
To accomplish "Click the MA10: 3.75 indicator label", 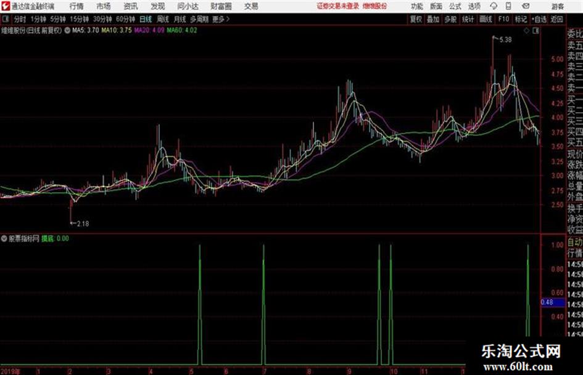I will pos(117,30).
